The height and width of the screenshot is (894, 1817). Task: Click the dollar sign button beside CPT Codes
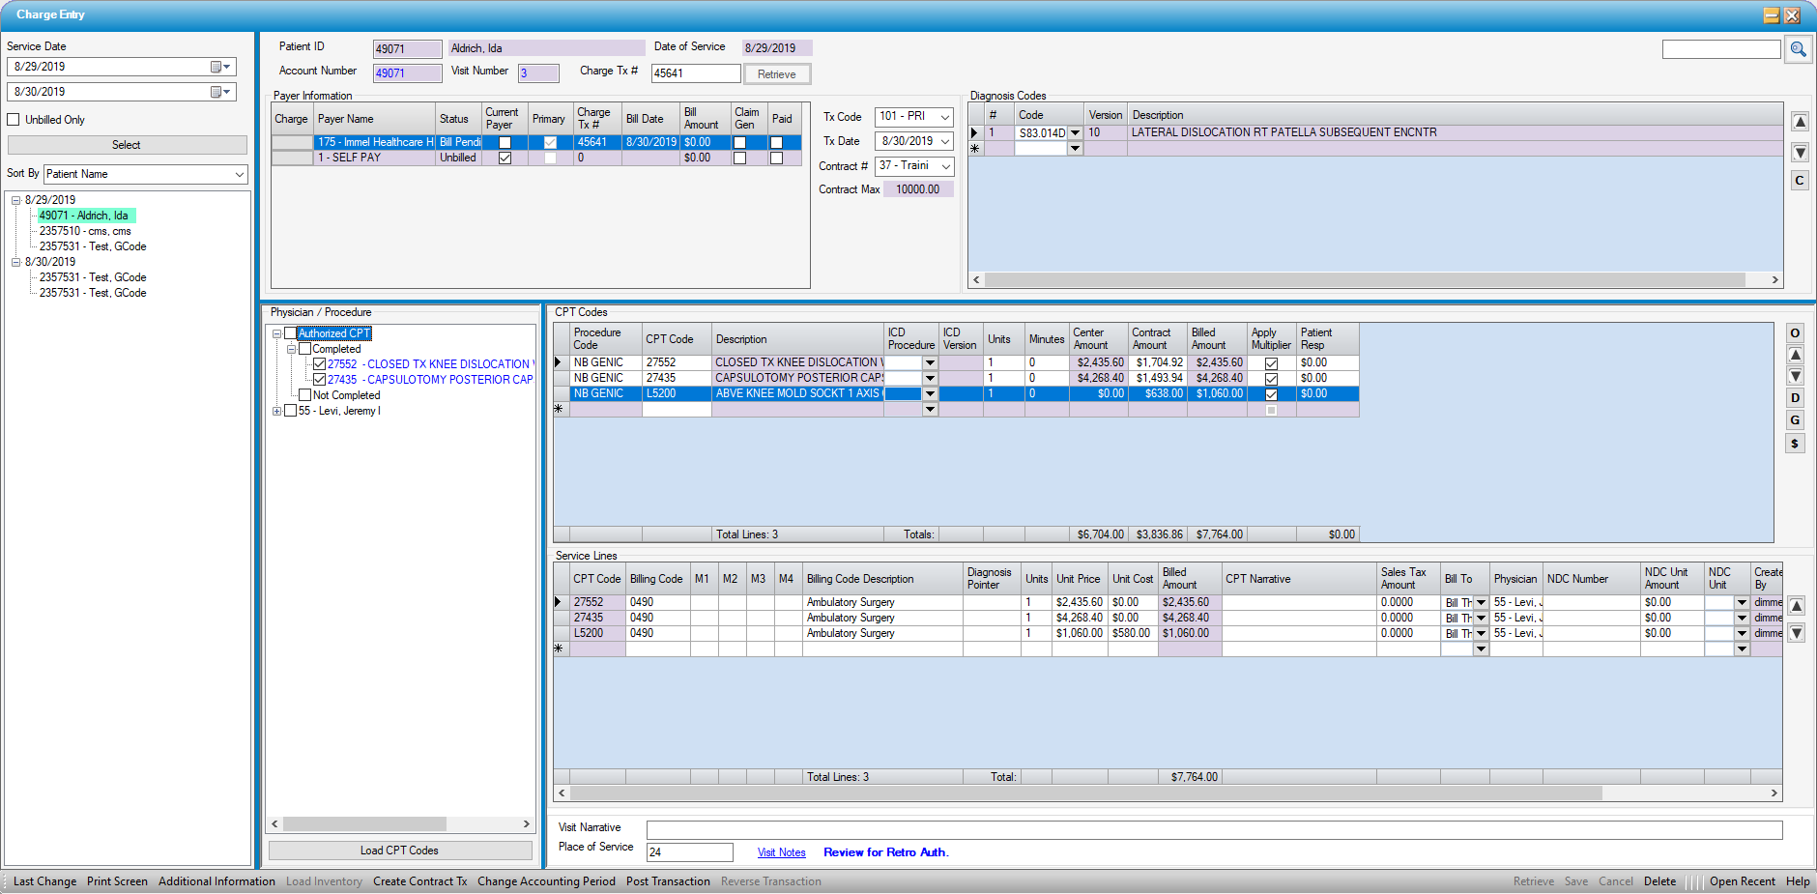click(1795, 444)
